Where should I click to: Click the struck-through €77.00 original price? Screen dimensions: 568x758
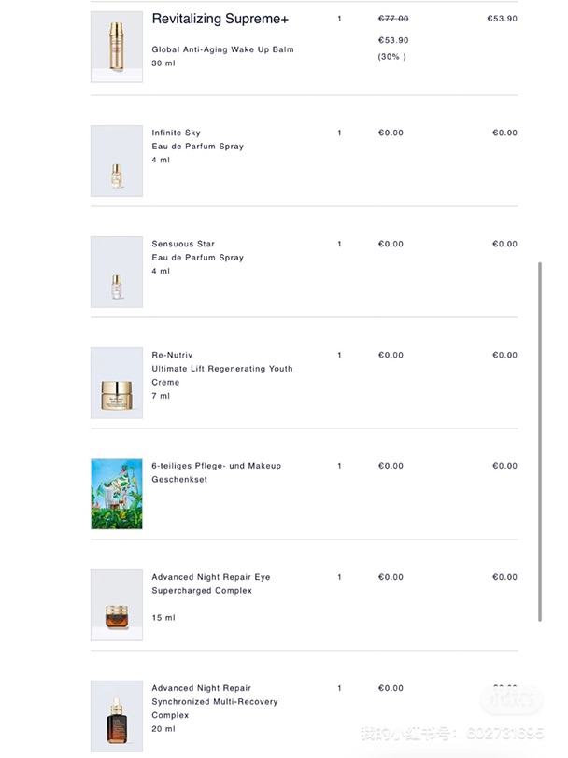coord(393,19)
